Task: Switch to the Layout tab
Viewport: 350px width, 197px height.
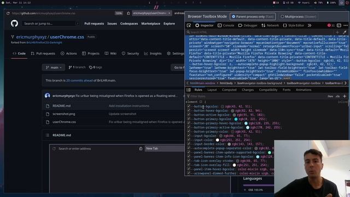Action: tap(212, 90)
